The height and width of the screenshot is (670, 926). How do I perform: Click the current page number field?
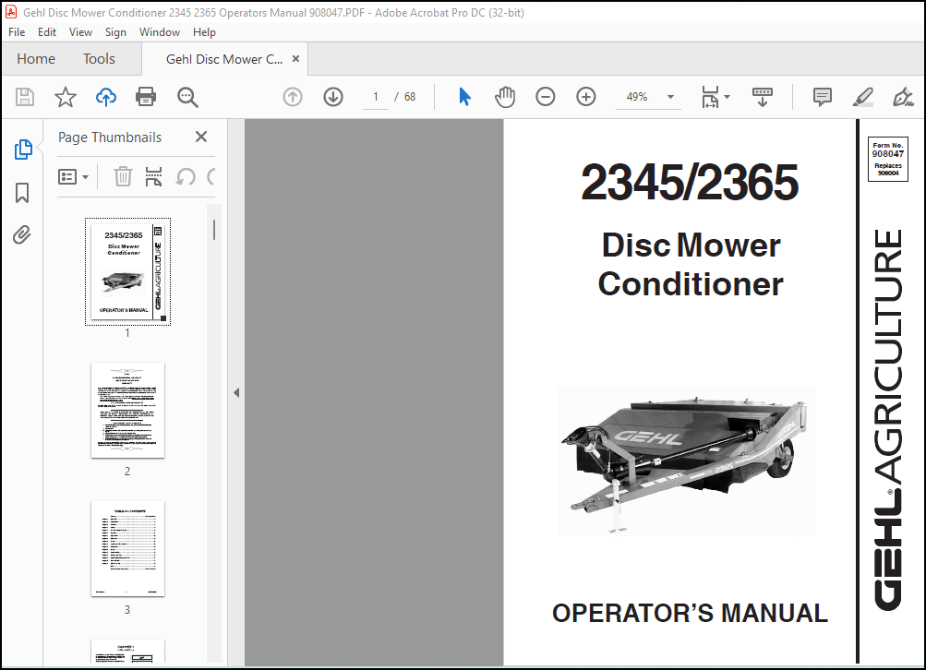[x=376, y=97]
